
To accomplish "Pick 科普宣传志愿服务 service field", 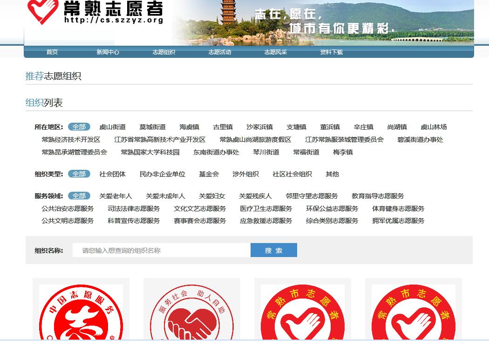I will tap(134, 221).
